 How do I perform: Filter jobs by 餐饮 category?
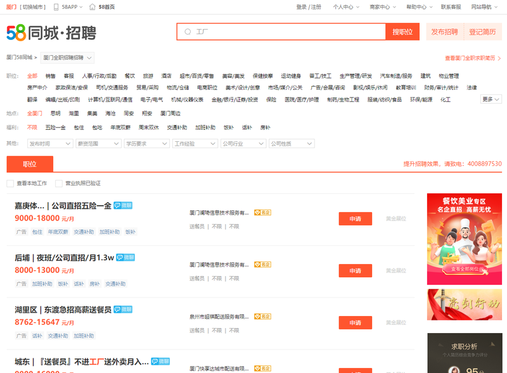(130, 76)
